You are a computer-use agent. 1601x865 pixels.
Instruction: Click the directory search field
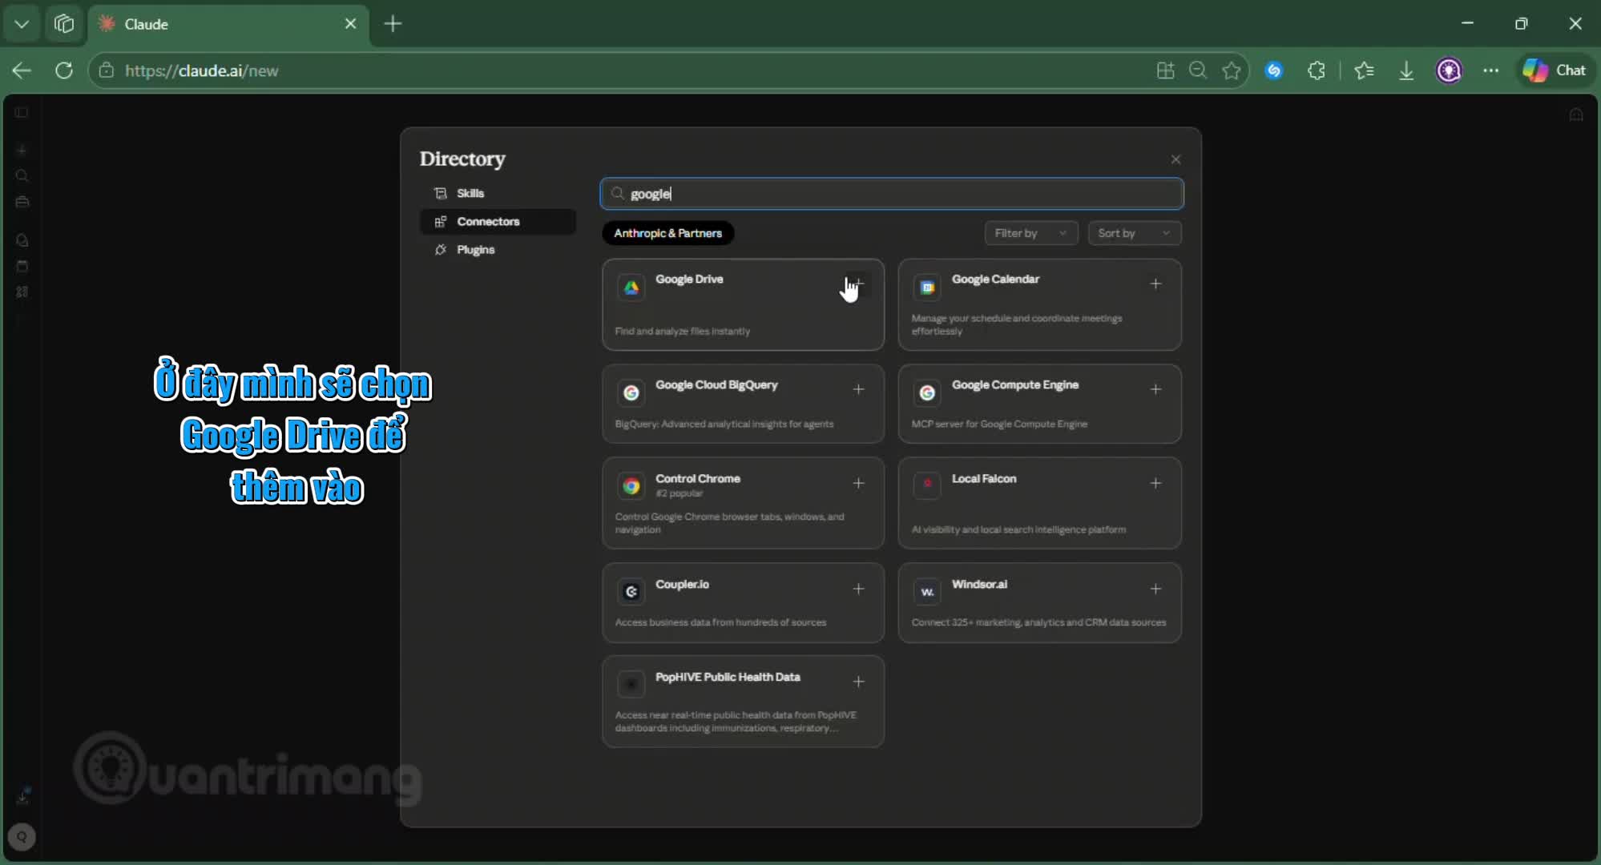pyautogui.click(x=892, y=194)
